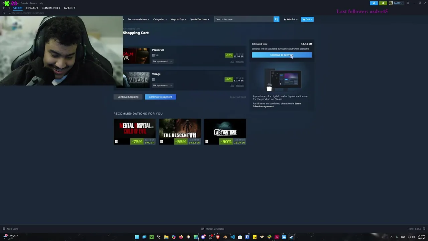Open Manage Downloads

coord(213,229)
